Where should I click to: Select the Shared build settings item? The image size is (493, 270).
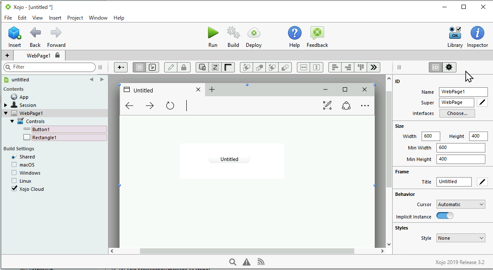[x=27, y=157]
